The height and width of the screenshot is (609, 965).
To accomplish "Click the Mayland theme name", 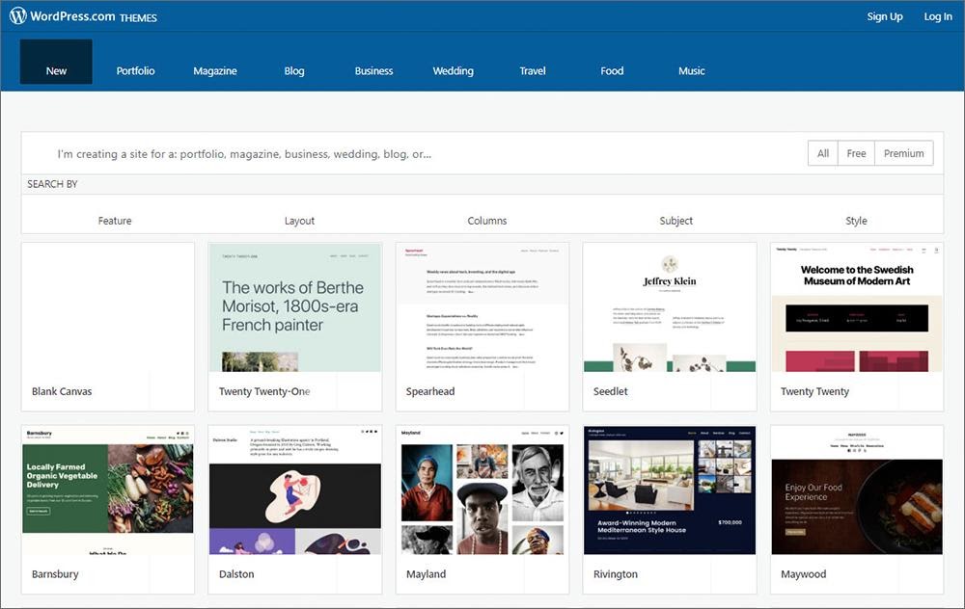I will click(426, 574).
